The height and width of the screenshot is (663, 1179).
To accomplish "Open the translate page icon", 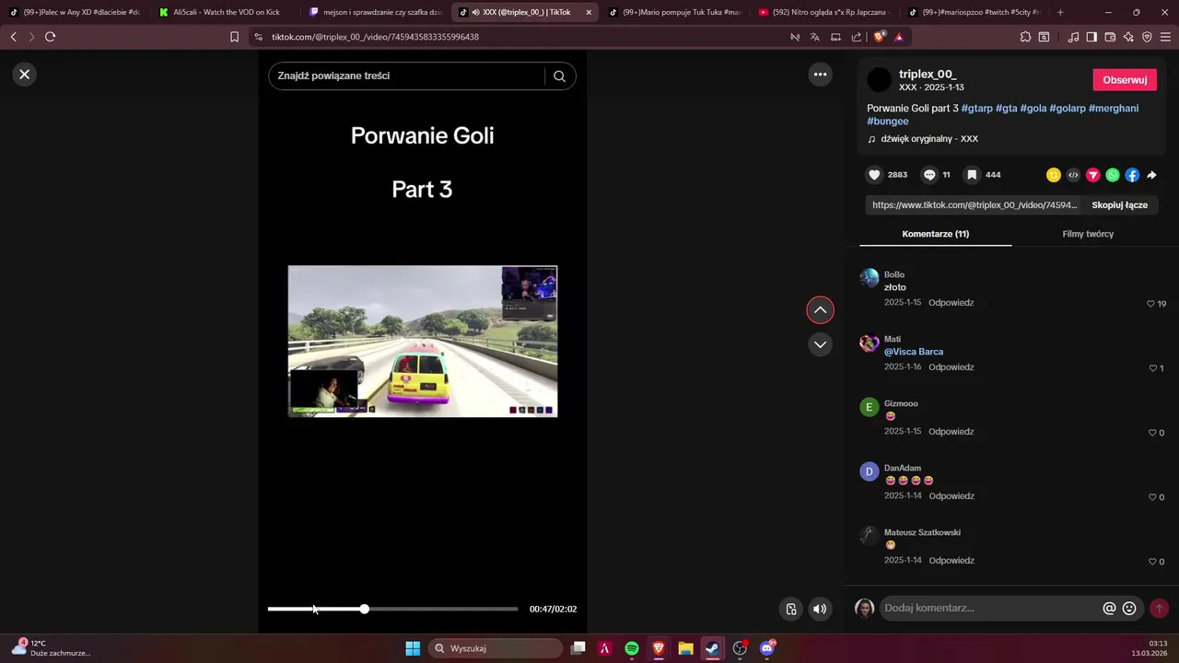I will click(x=815, y=37).
